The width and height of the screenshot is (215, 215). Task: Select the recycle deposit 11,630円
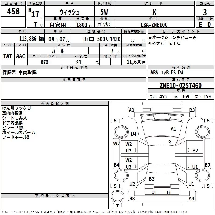click(136, 62)
